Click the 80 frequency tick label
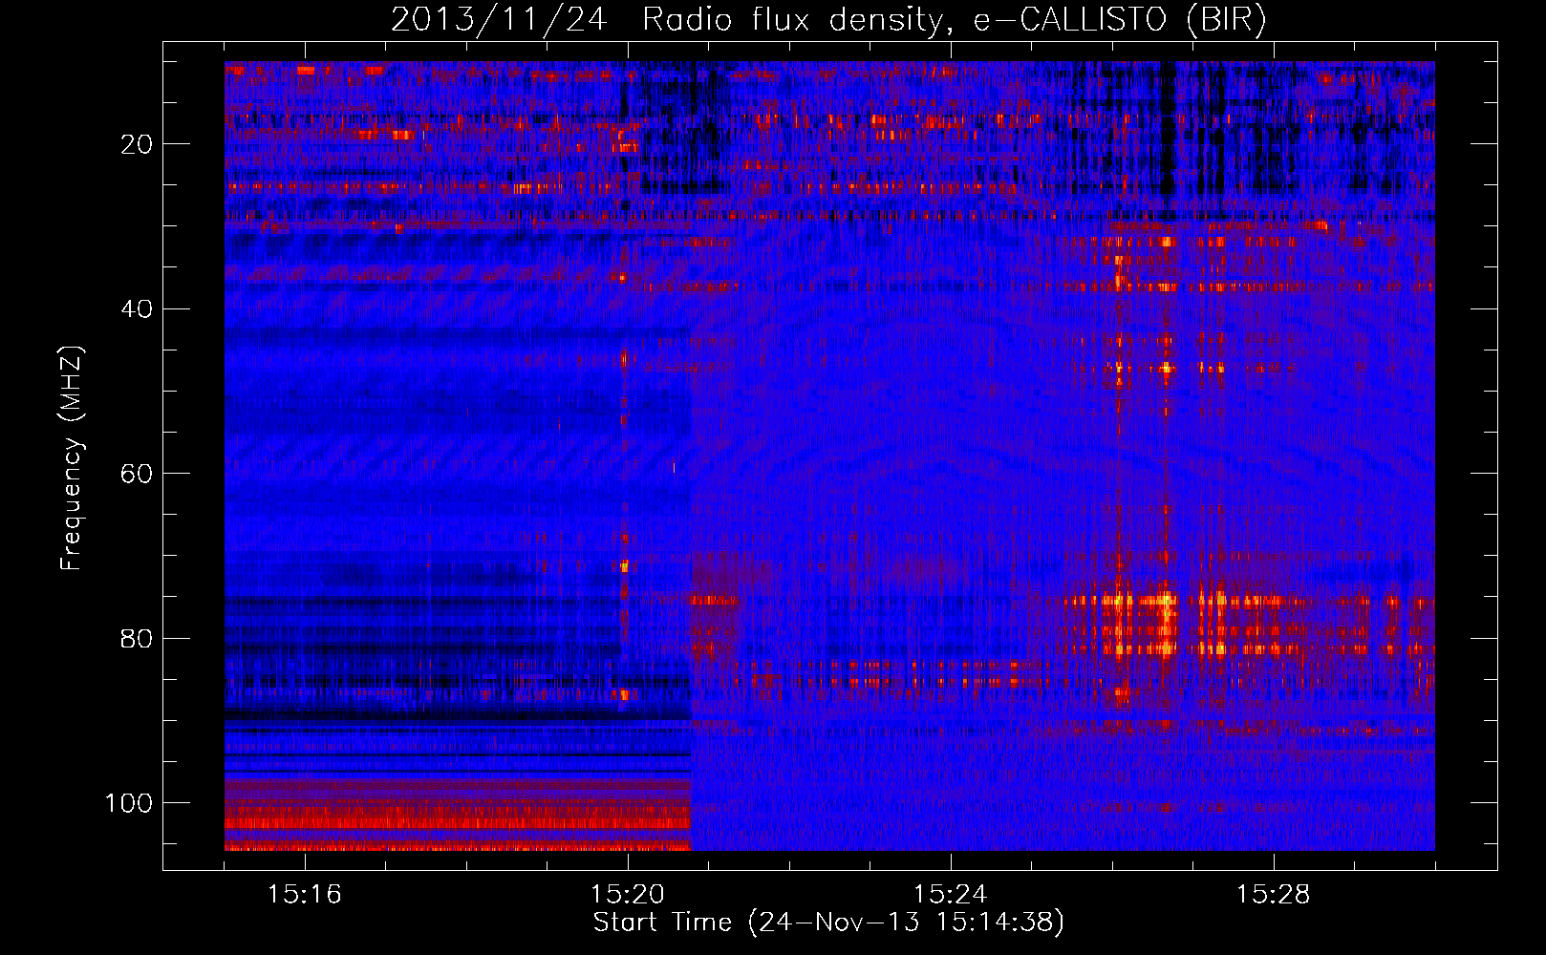The width and height of the screenshot is (1546, 955). coord(136,639)
